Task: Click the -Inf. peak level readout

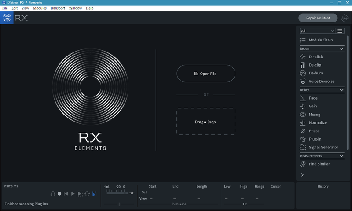Action: click(x=132, y=193)
